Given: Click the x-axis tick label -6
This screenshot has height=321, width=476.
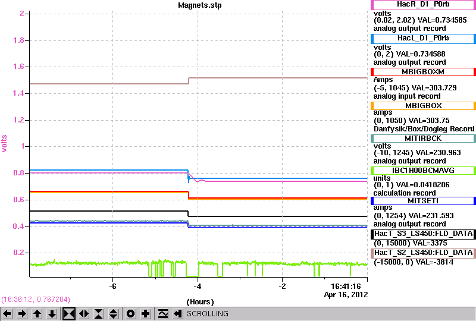Looking at the screenshot, I should [x=113, y=287].
